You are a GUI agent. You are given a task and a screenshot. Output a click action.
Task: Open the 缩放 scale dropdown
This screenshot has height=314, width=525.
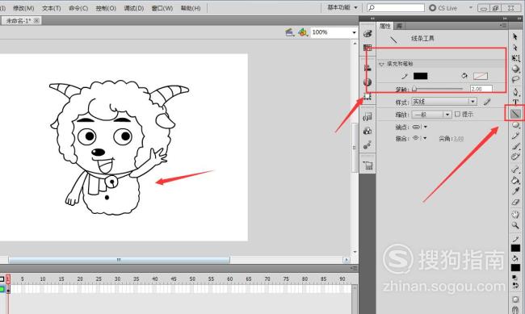(x=431, y=115)
